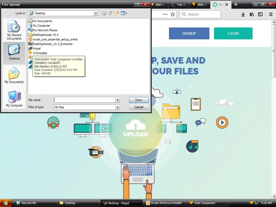The image size is (276, 207).
Task: Select My Computer in the file list
Action: (x=39, y=26)
